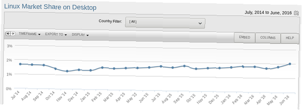
Task: Expand the TIMEFRAME menu
Action: point(30,34)
